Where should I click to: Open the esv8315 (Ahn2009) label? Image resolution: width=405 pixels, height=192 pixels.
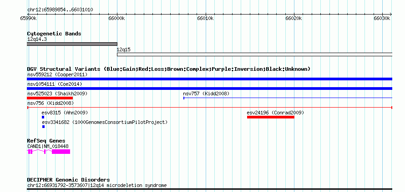[65, 113]
